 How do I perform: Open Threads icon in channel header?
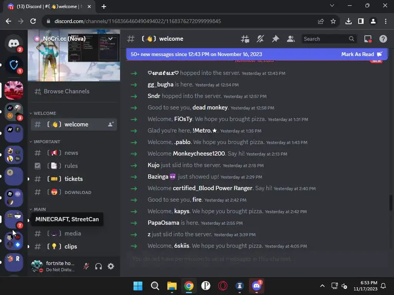(245, 39)
